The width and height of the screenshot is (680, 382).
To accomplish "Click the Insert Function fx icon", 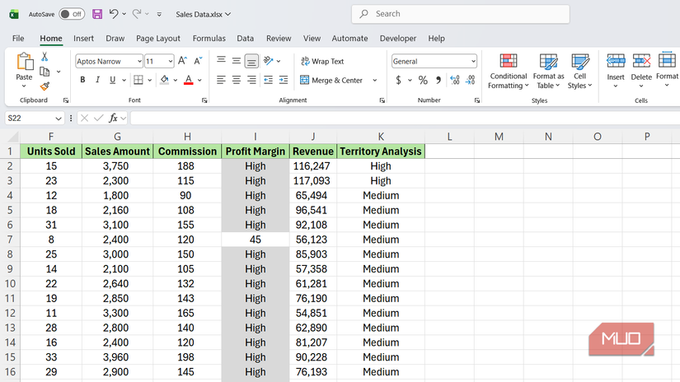I will [x=113, y=118].
